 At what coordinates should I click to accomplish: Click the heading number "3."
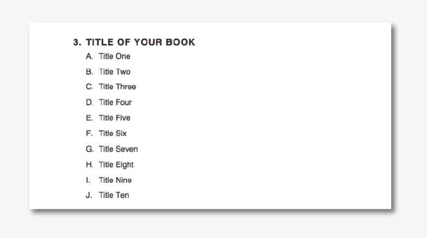[77, 43]
